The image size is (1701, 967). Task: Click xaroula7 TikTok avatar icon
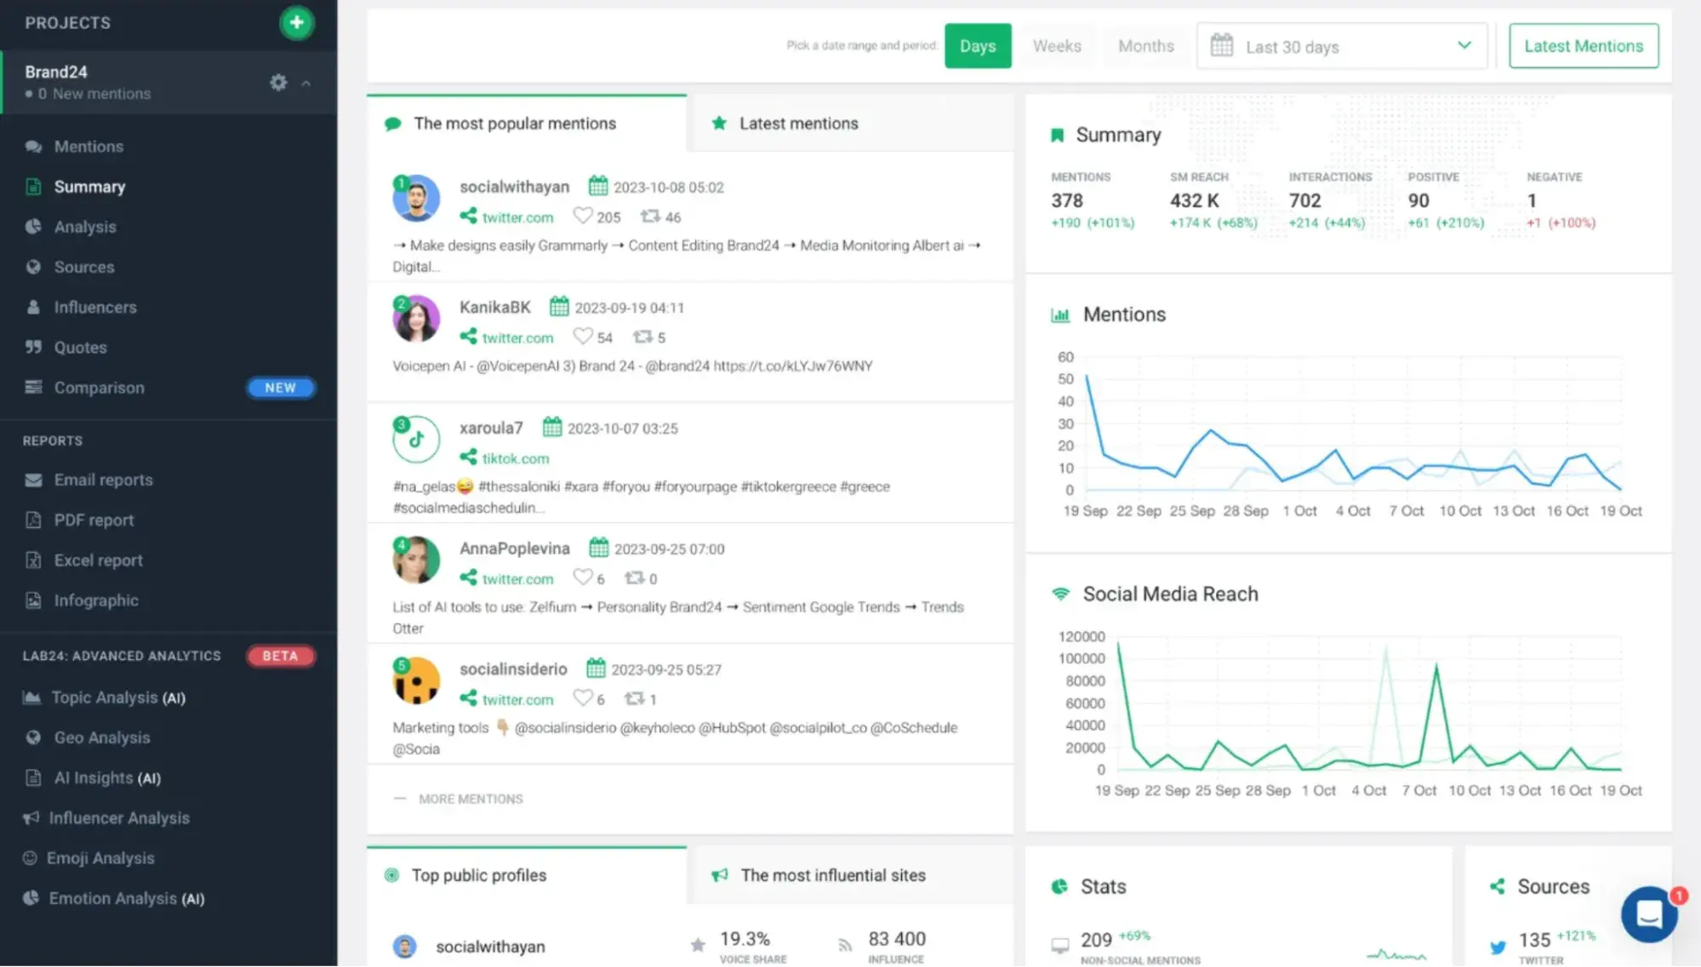coord(416,440)
